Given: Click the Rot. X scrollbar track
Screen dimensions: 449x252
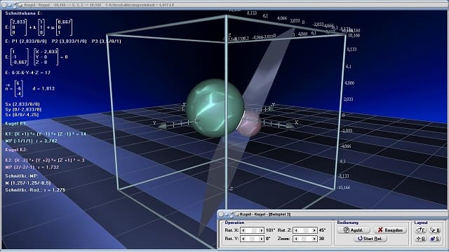Looking at the screenshot, I should (x=253, y=230).
